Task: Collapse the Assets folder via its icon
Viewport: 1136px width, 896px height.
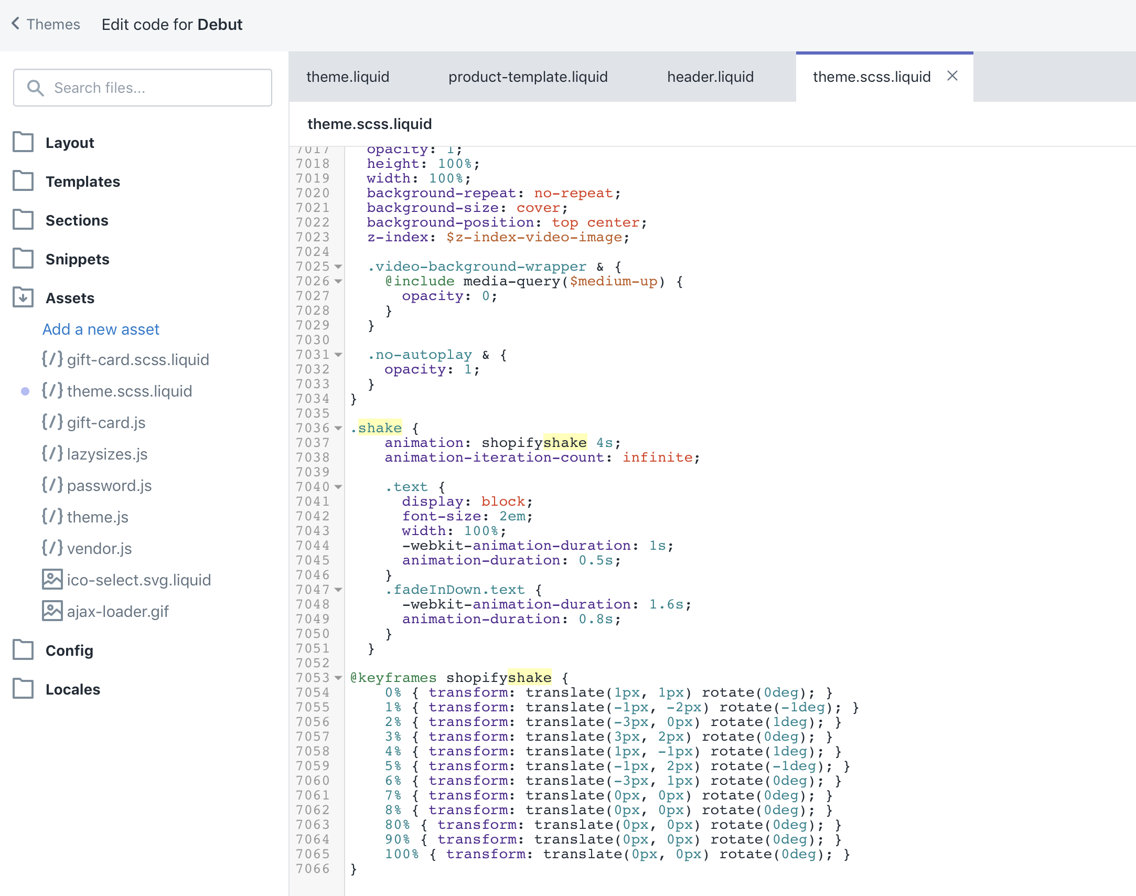Action: pyautogui.click(x=23, y=297)
